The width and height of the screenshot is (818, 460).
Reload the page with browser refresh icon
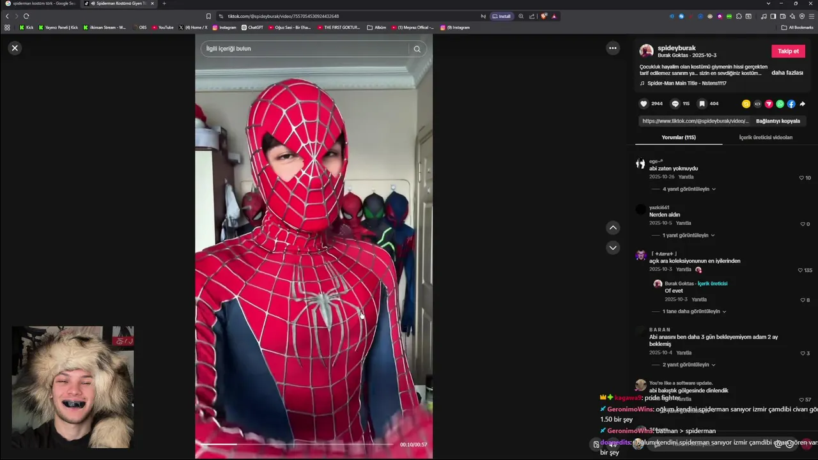point(26,16)
